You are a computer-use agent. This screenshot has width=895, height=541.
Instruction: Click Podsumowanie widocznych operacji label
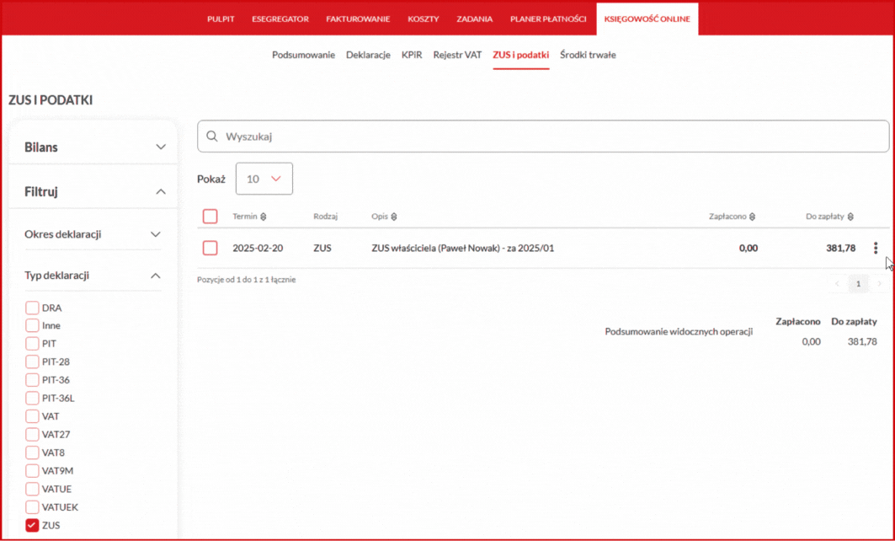679,331
